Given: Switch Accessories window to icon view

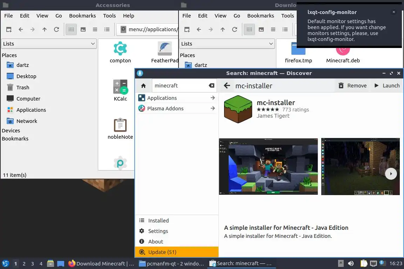Looking at the screenshot, I should (71, 29).
